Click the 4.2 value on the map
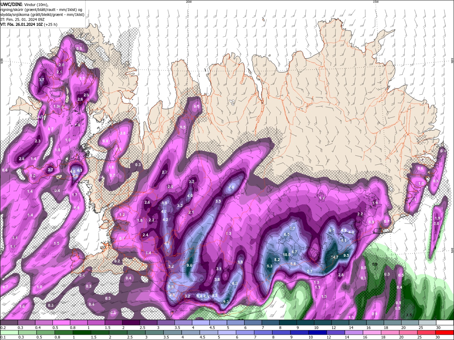The height and width of the screenshot is (340, 454). click(165, 220)
